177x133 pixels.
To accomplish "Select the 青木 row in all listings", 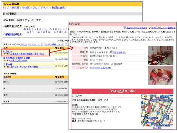I will point(36,95).
